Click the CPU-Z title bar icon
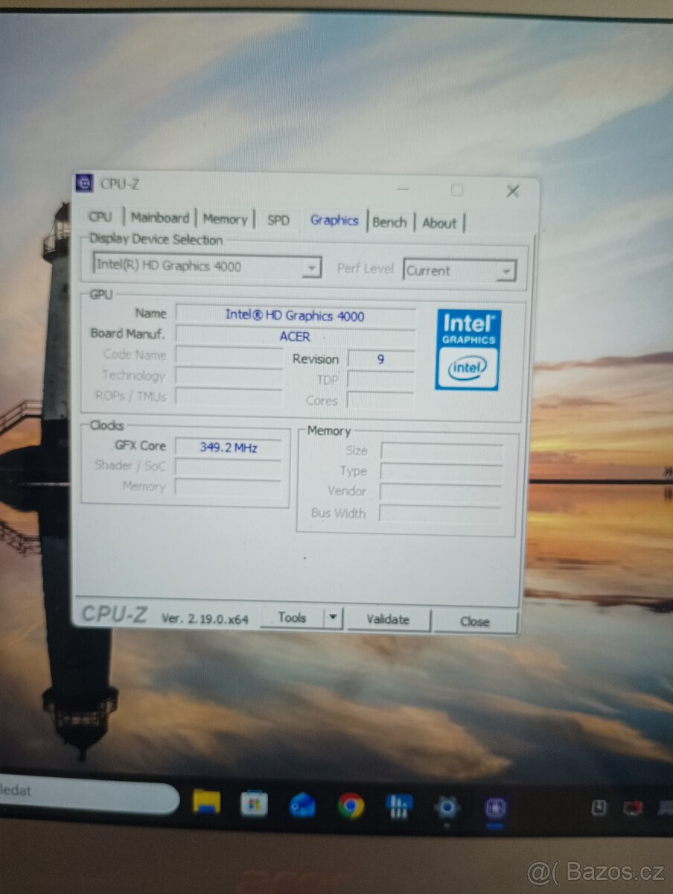This screenshot has width=673, height=894. click(x=85, y=183)
